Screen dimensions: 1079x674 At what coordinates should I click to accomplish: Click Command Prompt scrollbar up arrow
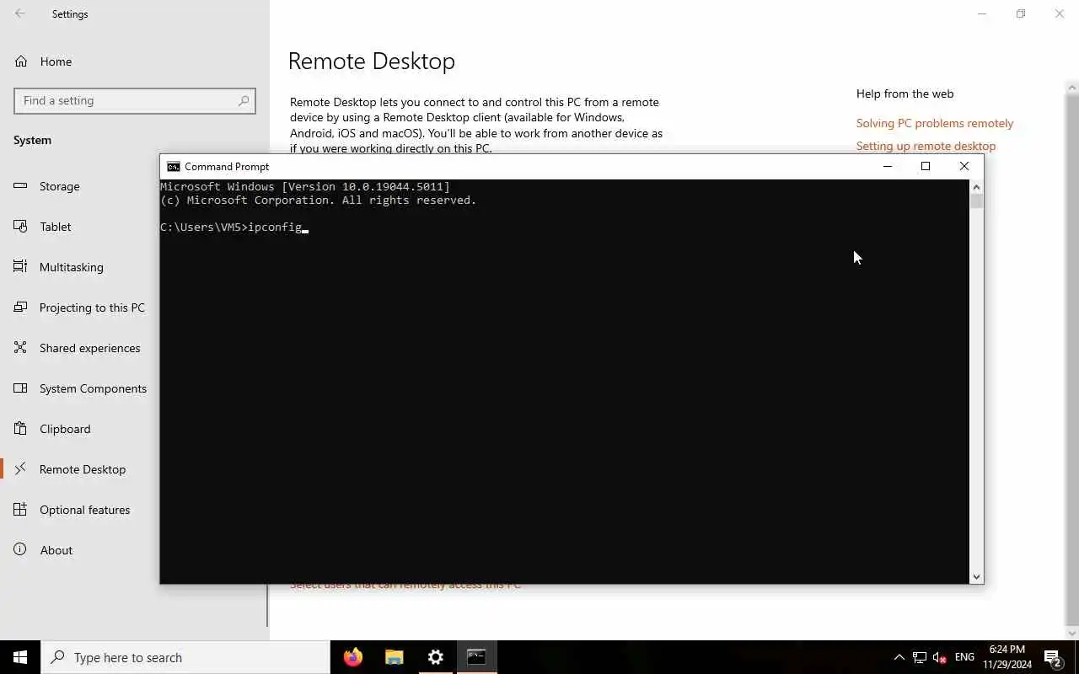[976, 186]
